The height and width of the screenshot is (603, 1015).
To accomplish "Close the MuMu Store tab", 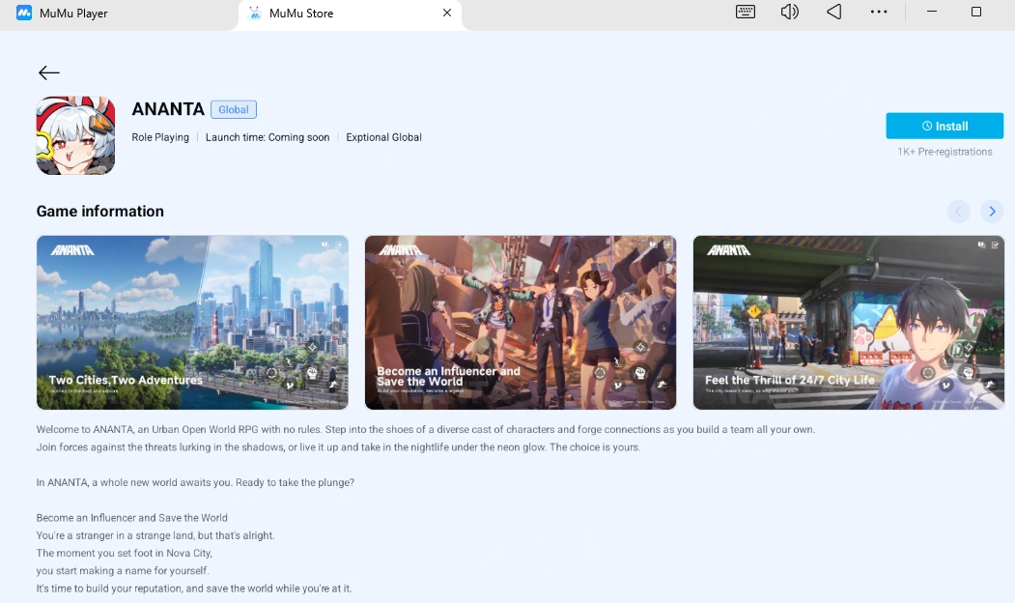I will pos(446,13).
